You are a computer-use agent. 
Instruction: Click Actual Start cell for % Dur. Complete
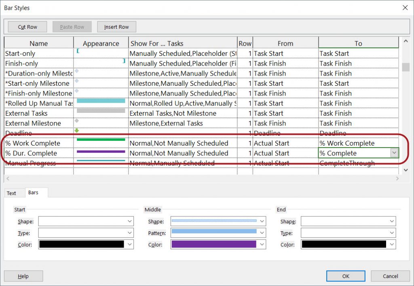pyautogui.click(x=286, y=153)
